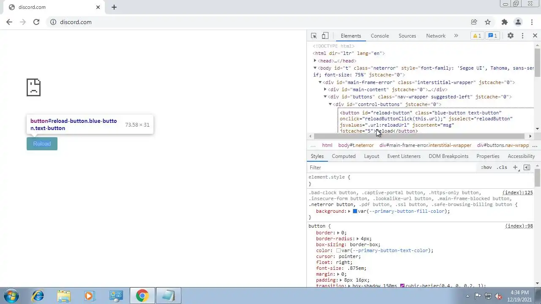Close the DevTools panel
This screenshot has height=304, width=541.
pos(535,36)
